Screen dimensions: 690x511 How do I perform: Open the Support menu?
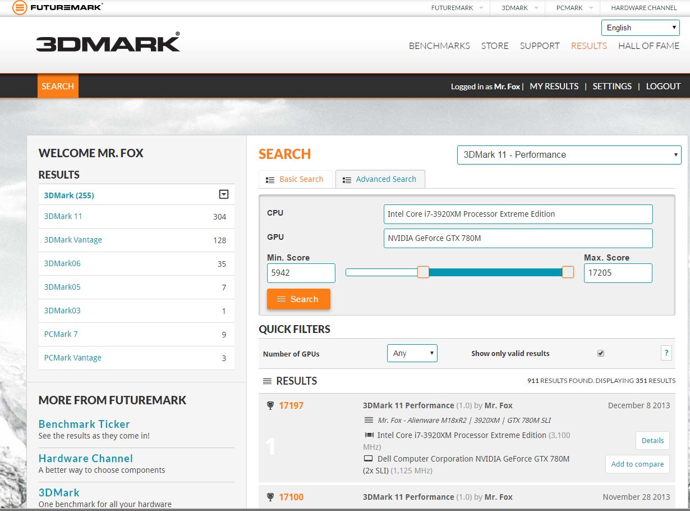(540, 46)
